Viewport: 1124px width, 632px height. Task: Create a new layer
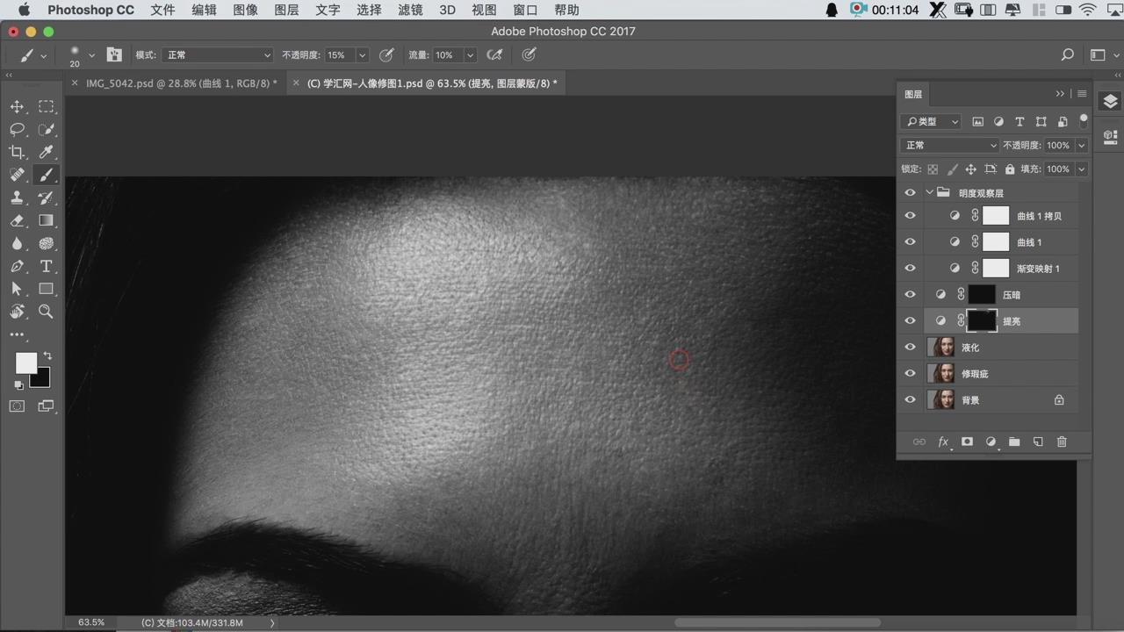1038,442
